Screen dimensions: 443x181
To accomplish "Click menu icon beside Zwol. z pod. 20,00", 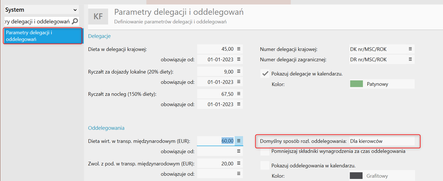I will 239,163.
